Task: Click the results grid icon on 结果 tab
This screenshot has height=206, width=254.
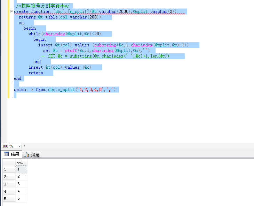Action: click(6, 154)
